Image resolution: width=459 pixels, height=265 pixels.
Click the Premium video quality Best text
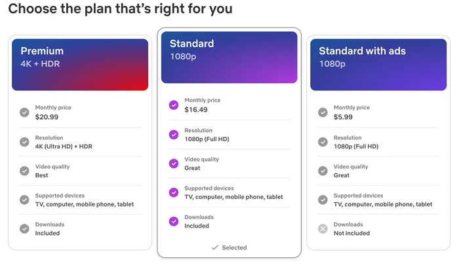(x=42, y=175)
